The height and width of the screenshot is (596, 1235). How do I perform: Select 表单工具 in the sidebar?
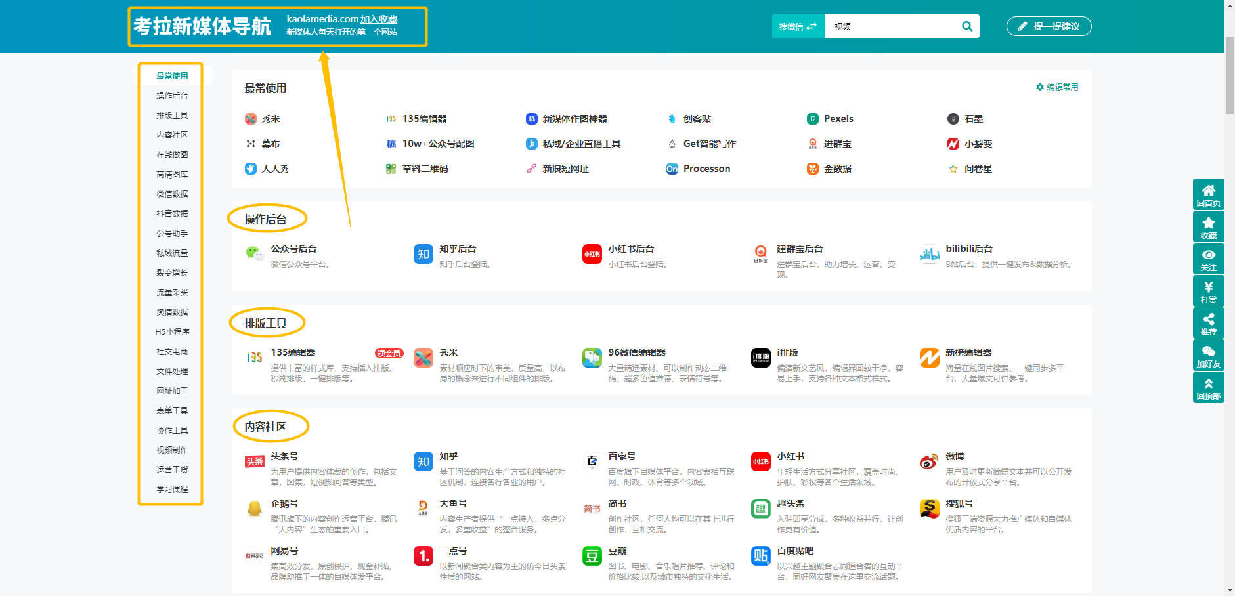pyautogui.click(x=172, y=411)
